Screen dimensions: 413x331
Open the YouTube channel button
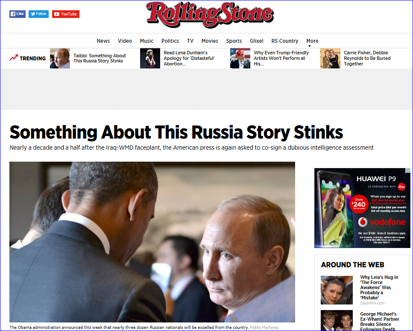click(66, 14)
